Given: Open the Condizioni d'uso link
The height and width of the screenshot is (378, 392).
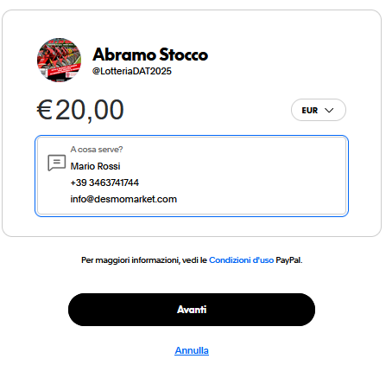Looking at the screenshot, I should coord(241,260).
